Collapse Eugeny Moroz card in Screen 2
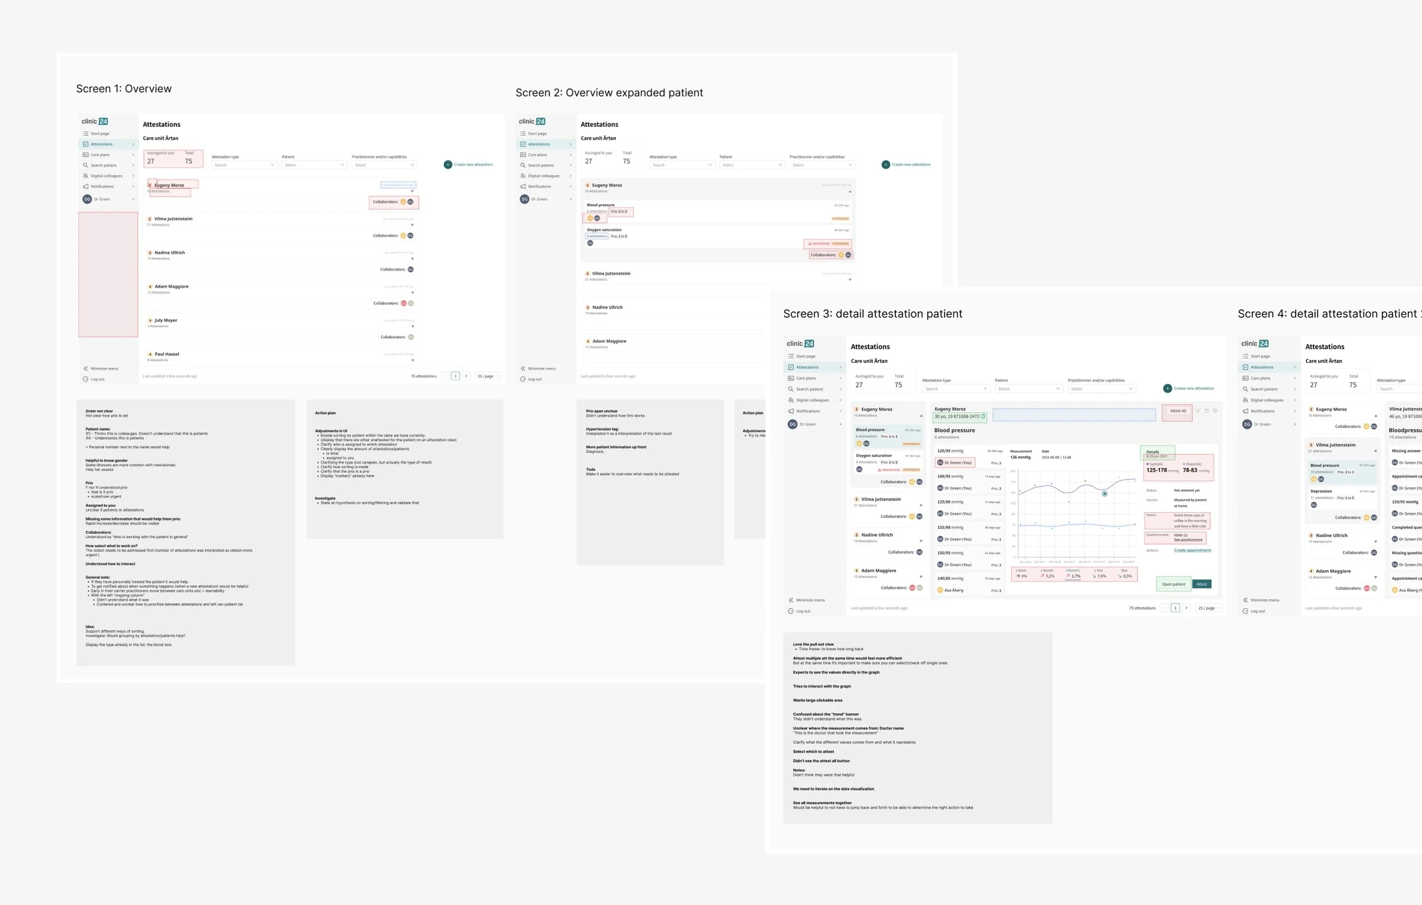The height and width of the screenshot is (905, 1422). tap(850, 191)
